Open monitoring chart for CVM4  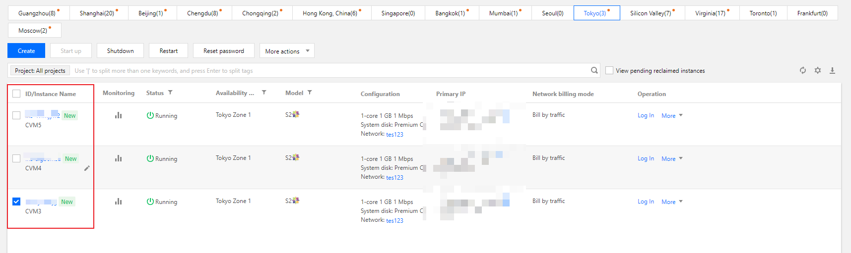118,158
